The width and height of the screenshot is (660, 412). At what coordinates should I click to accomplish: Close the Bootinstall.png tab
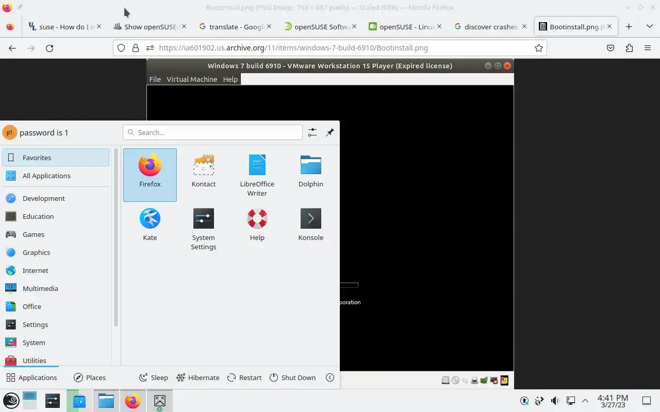pyautogui.click(x=609, y=27)
